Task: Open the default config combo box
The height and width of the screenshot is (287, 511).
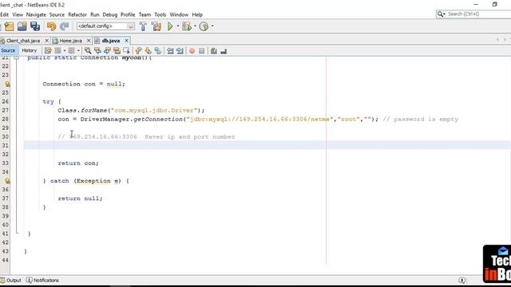Action: (105, 26)
